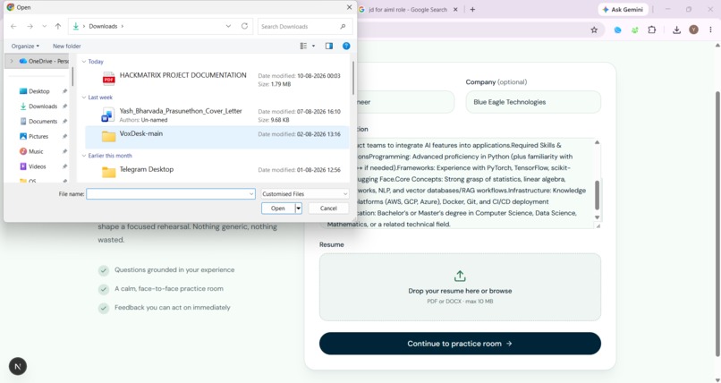Edit Blue Eagle Technologies company field

point(533,102)
